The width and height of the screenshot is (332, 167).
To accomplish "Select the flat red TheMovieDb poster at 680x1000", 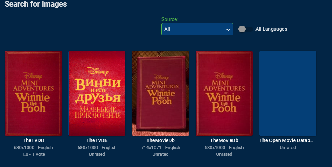I will (224, 93).
